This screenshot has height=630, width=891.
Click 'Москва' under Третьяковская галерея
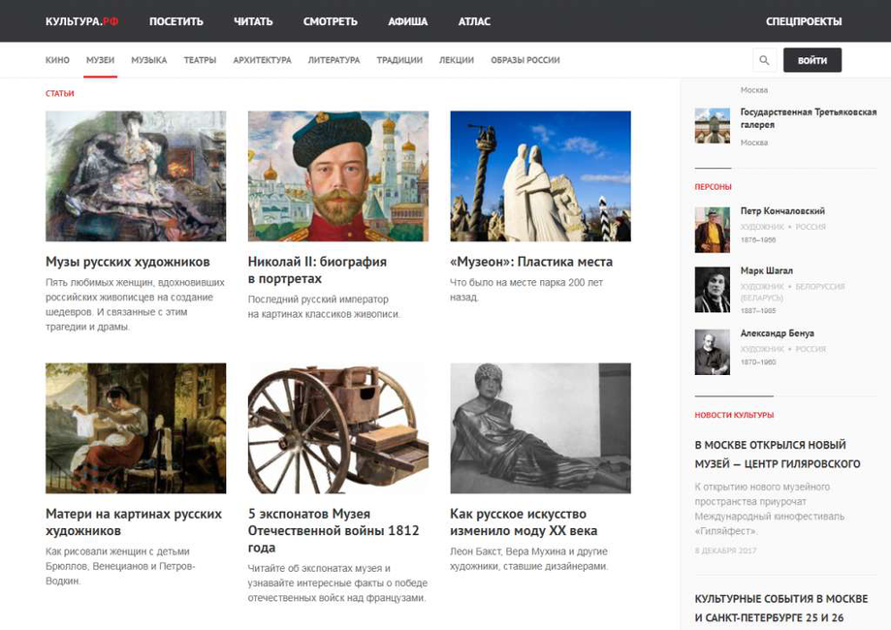click(754, 142)
